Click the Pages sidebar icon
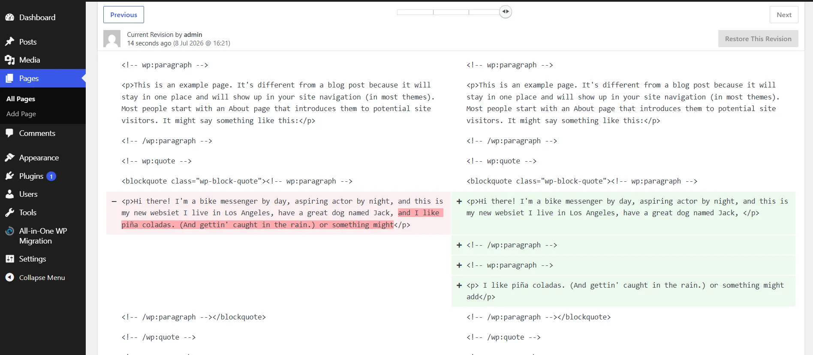This screenshot has width=813, height=355. click(9, 78)
